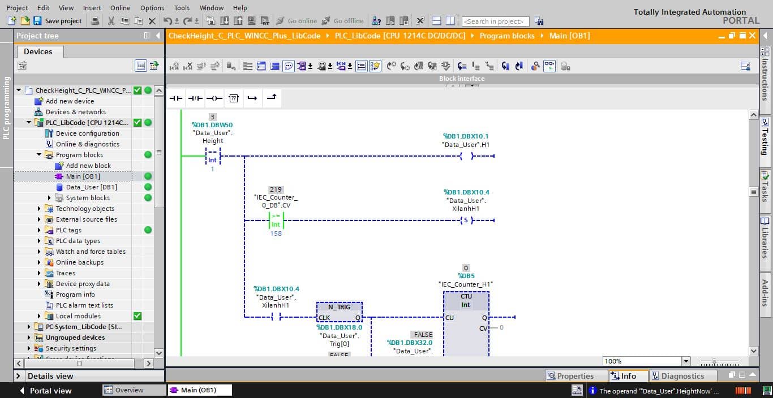Click the New project icon
The image size is (773, 398).
point(12,21)
